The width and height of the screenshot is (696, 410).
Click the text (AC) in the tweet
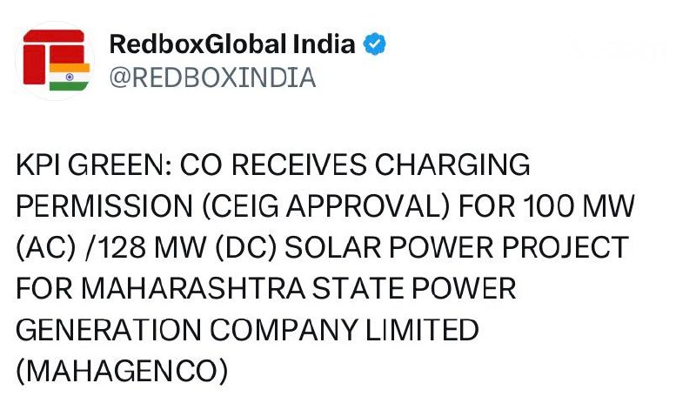pos(46,248)
